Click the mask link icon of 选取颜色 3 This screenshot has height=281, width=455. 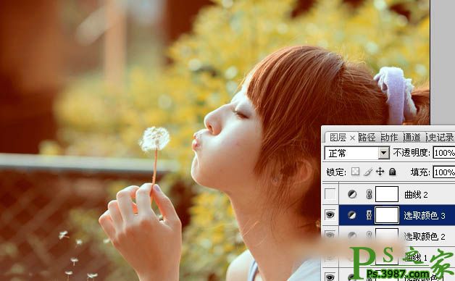pyautogui.click(x=369, y=215)
